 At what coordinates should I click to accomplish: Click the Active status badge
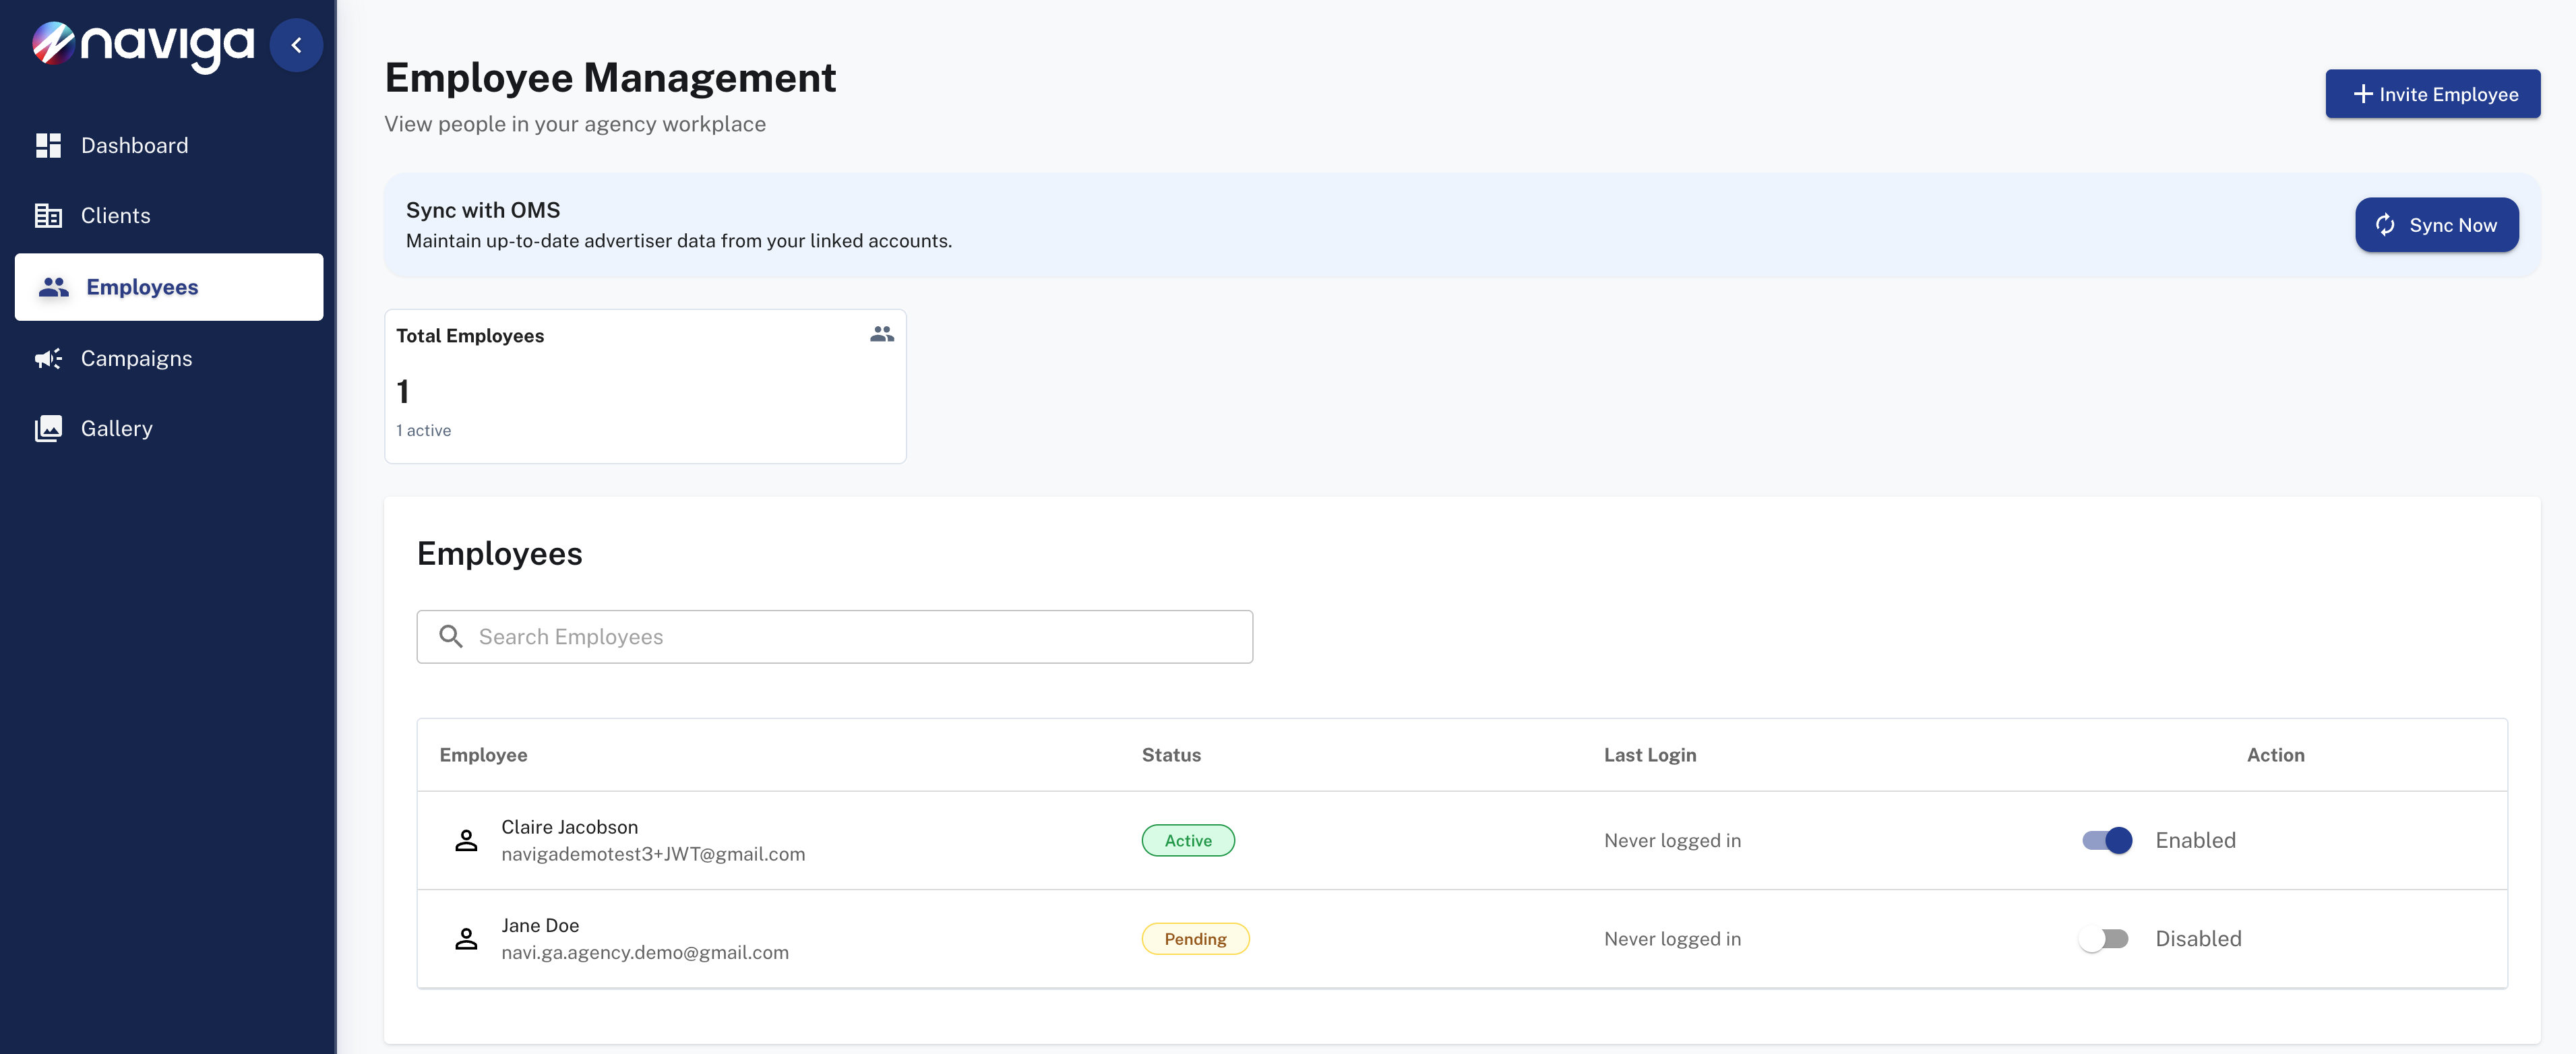pyautogui.click(x=1187, y=840)
